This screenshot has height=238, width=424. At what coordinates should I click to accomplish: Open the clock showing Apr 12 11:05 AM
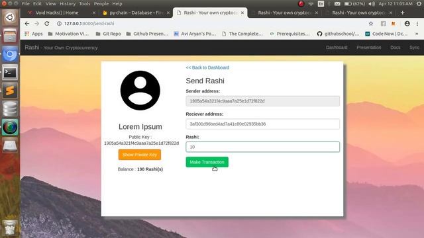tap(396, 4)
